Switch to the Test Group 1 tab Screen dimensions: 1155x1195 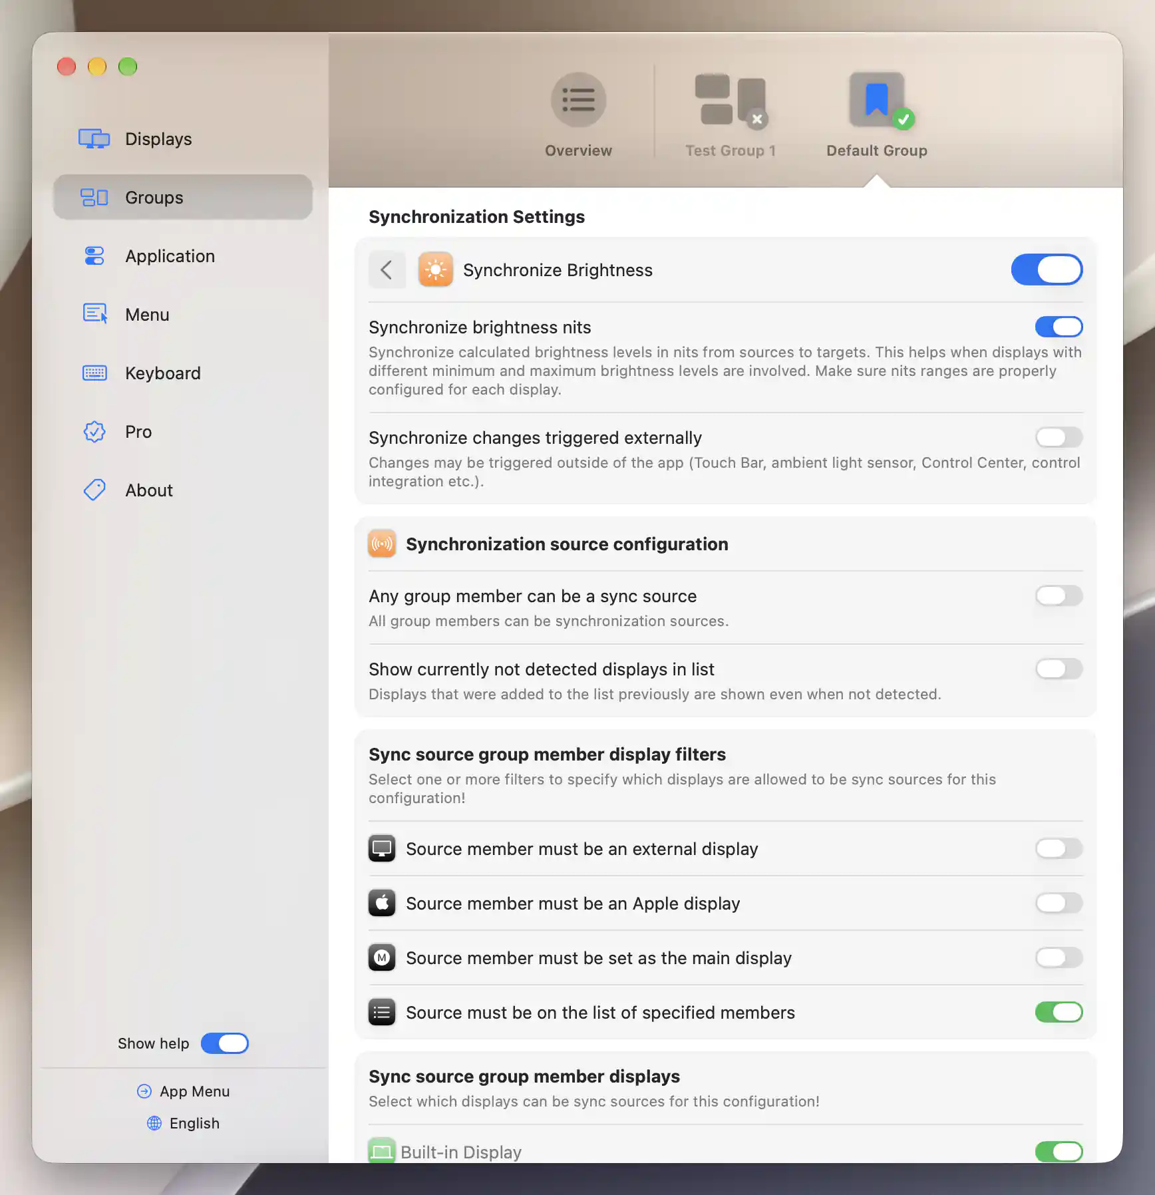tap(731, 114)
